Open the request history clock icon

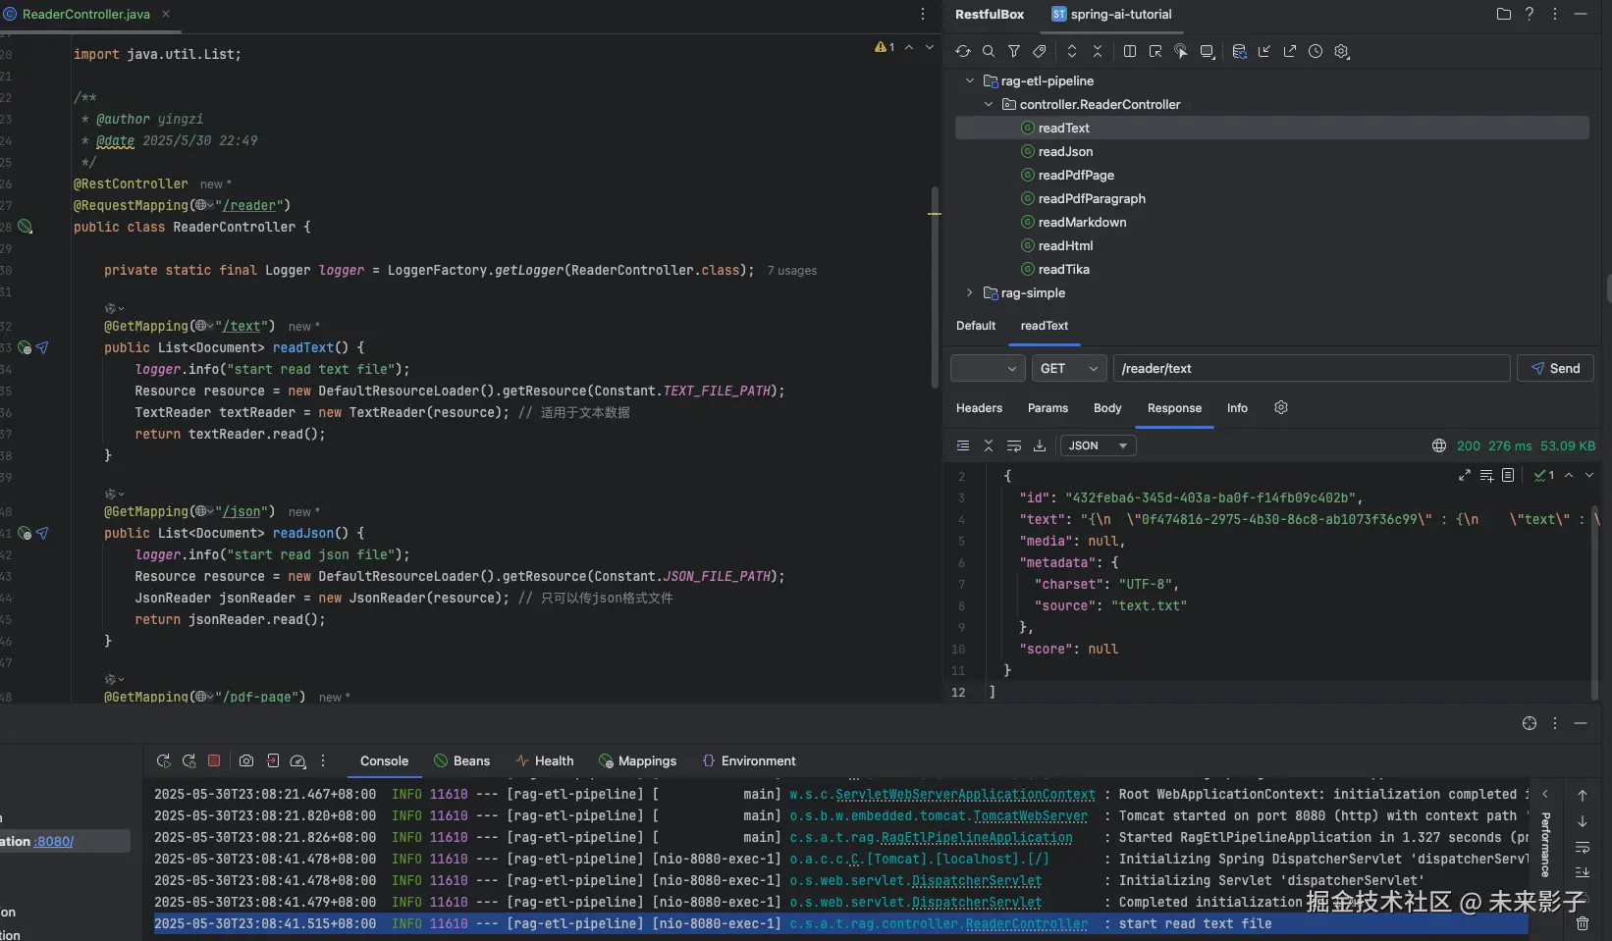tap(1316, 51)
